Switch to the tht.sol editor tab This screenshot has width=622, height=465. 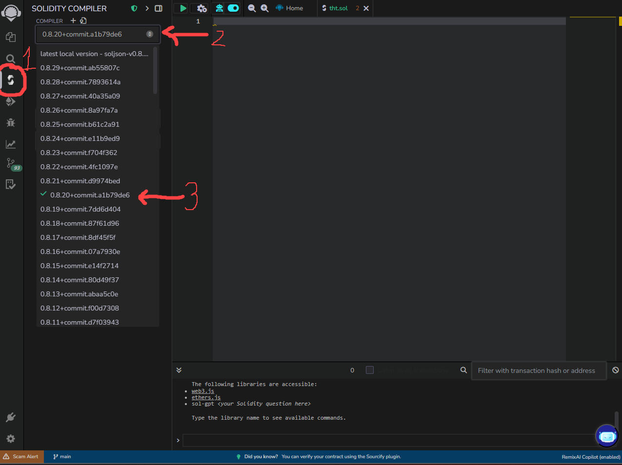[x=338, y=8]
